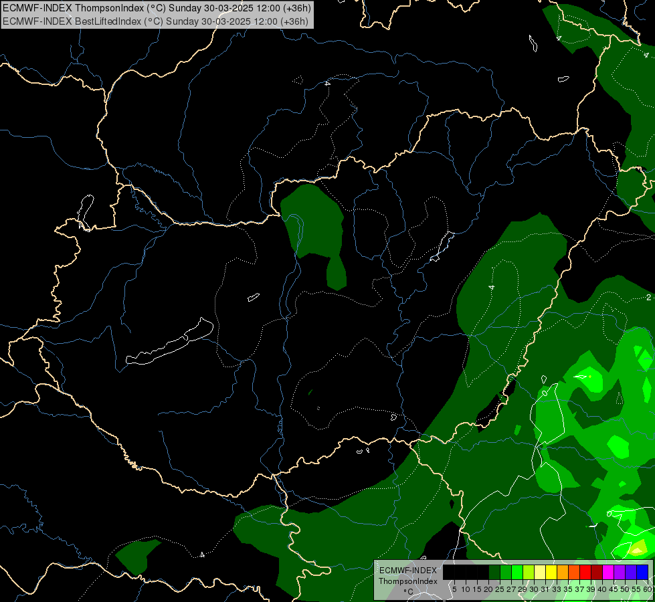Click the legend scale value '33'
655x602 pixels.
557,589
